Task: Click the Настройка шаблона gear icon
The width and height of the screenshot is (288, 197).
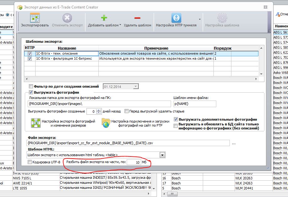Action: pyautogui.click(x=222, y=18)
